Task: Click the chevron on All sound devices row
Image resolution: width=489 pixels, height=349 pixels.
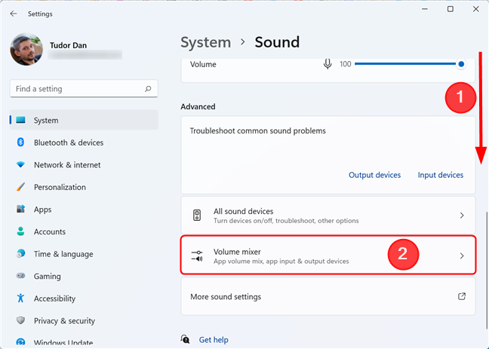Action: (x=462, y=216)
